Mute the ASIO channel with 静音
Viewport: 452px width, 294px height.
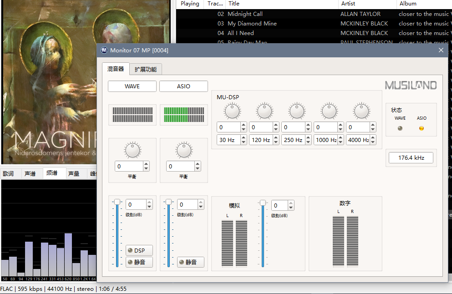click(190, 262)
